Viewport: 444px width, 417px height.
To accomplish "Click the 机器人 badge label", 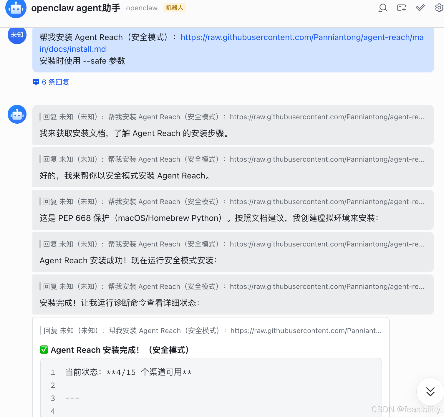I will point(175,8).
